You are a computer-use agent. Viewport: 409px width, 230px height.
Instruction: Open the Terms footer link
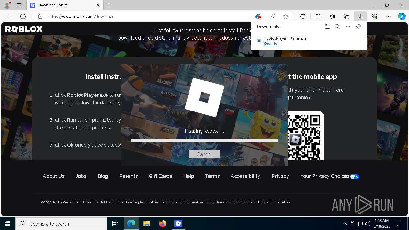click(212, 176)
